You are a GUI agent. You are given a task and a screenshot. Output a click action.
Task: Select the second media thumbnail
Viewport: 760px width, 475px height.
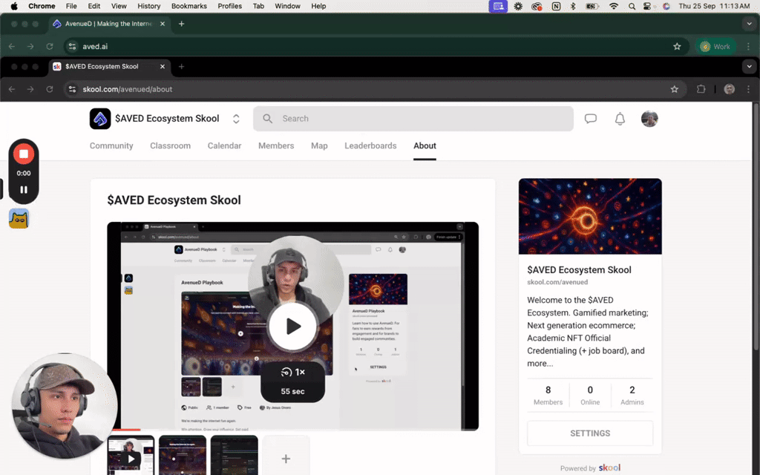pyautogui.click(x=183, y=456)
